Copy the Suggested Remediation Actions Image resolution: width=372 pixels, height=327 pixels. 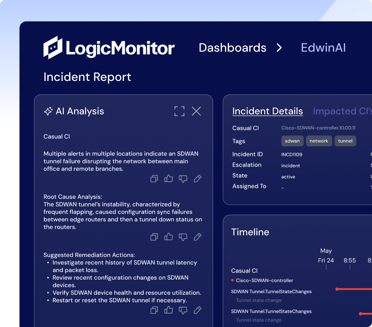(x=154, y=310)
